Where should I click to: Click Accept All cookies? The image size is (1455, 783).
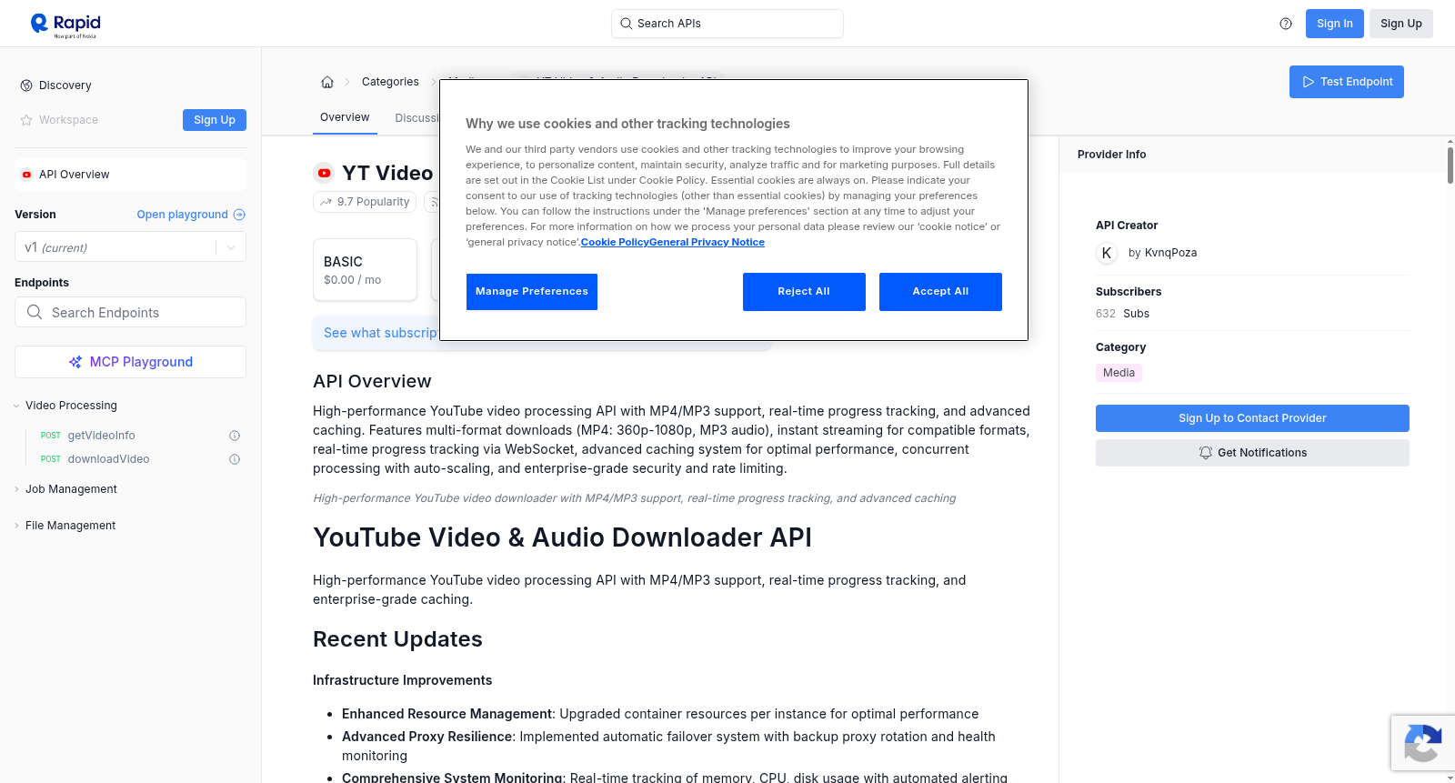point(940,292)
